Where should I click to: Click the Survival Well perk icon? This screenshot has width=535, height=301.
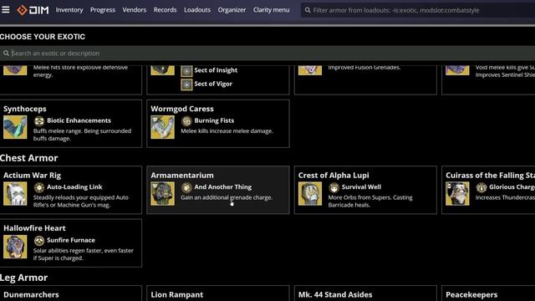click(334, 187)
